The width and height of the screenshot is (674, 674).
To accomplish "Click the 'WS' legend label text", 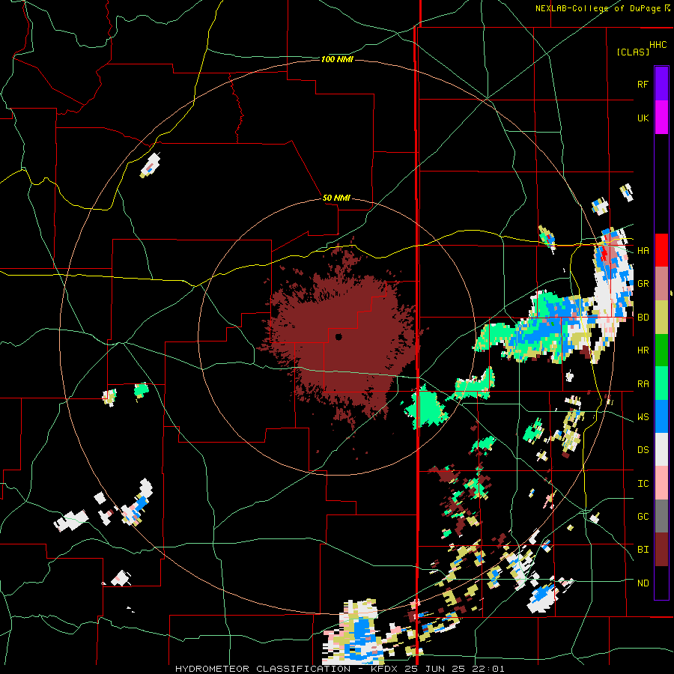I will (643, 417).
